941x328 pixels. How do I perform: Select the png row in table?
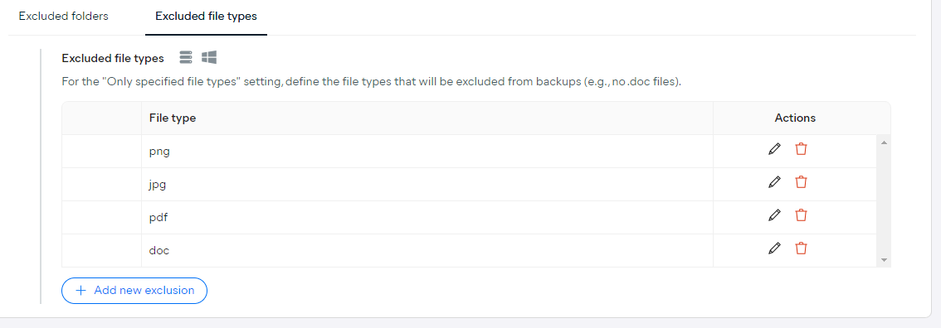tap(470, 152)
